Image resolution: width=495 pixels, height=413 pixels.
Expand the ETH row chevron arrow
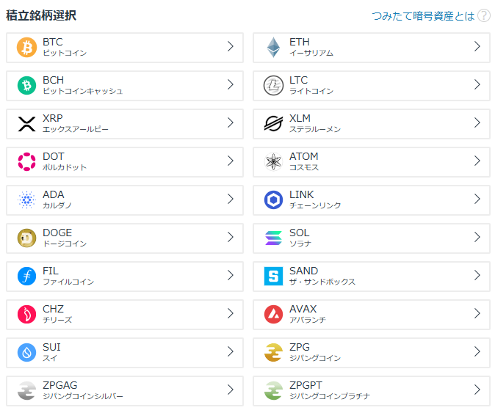(x=477, y=46)
